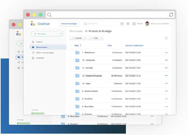188x135 pixels.
Task: Open more options for 2 - Oodrive Media
Action: coord(166,91)
